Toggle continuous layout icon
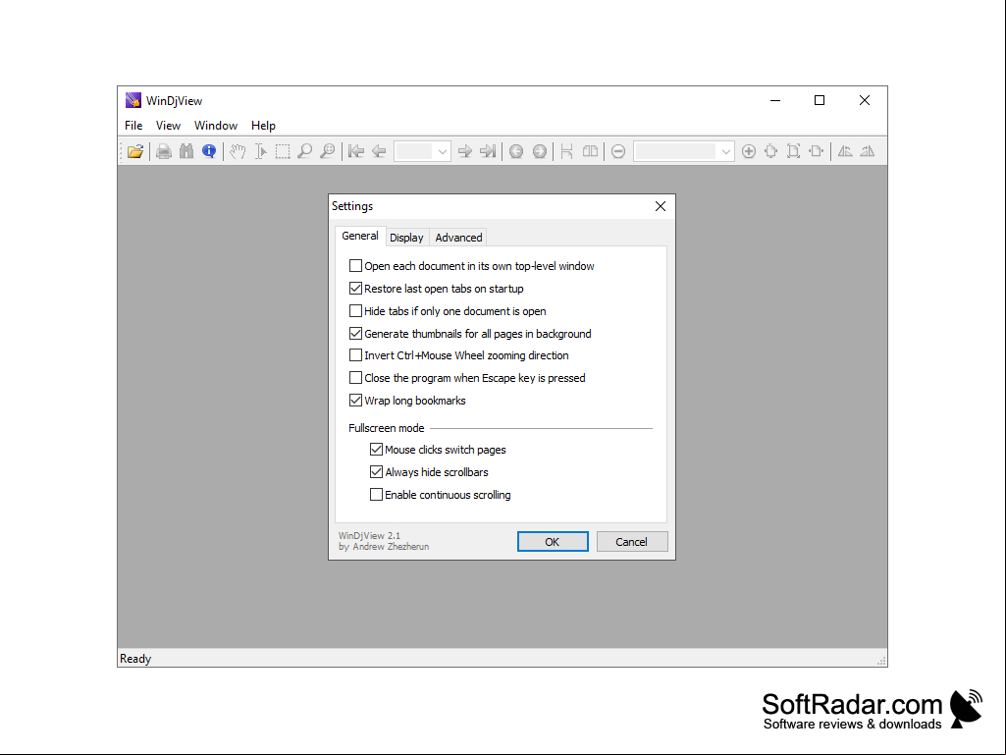 coord(566,151)
